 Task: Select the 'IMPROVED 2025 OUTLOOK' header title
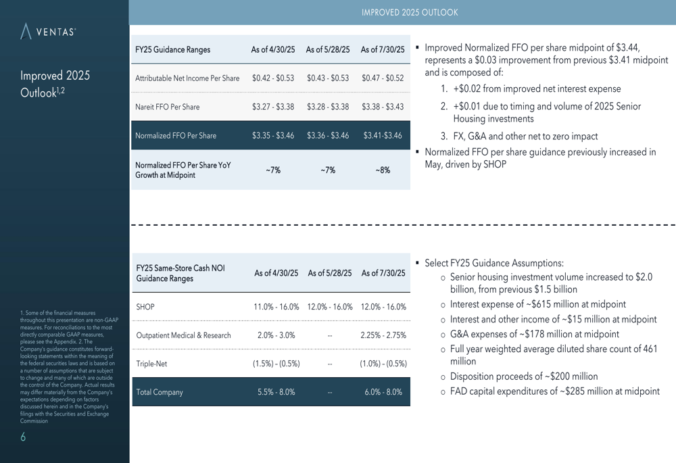pos(410,12)
